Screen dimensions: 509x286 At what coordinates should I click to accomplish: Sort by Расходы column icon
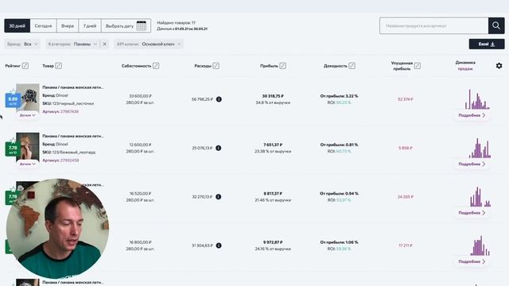[216, 66]
